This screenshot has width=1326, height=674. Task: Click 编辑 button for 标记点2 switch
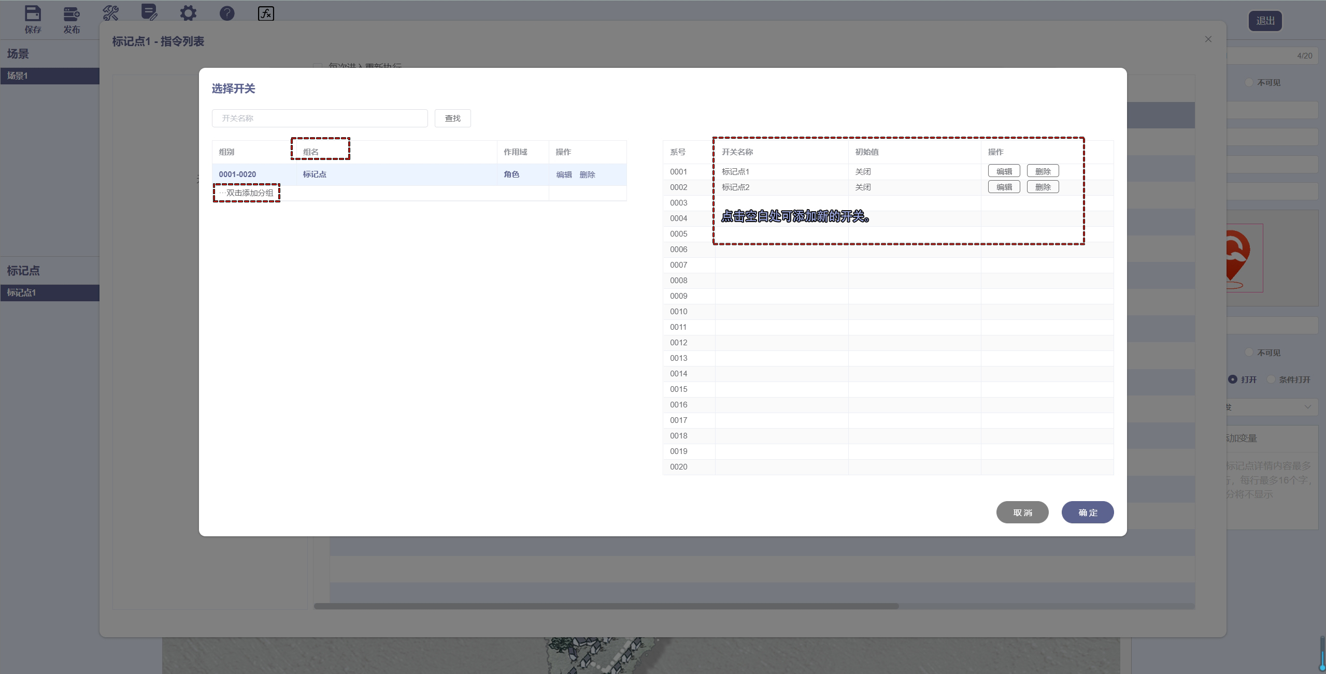pyautogui.click(x=1004, y=187)
